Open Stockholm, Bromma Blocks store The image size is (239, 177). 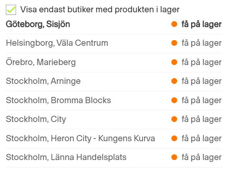58,100
